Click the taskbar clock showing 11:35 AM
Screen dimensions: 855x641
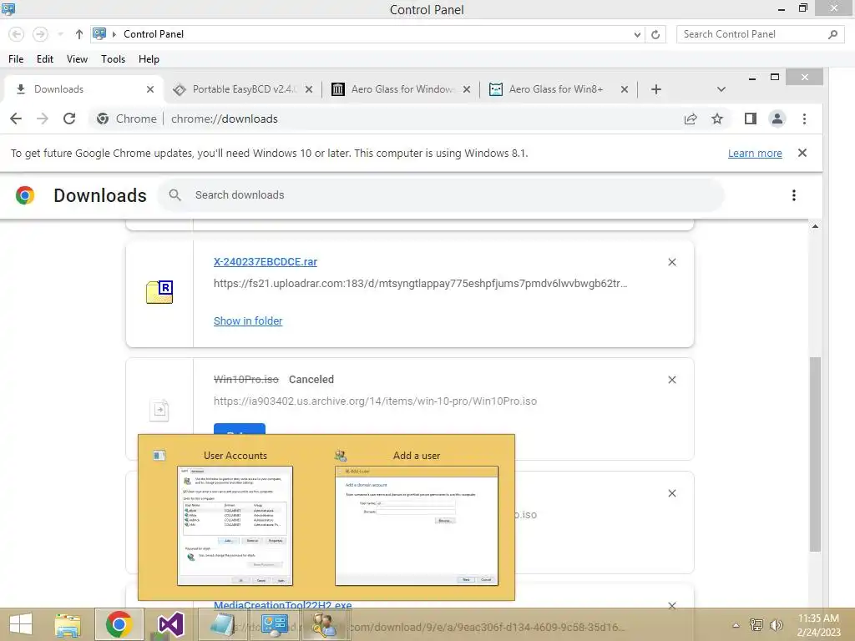click(818, 625)
